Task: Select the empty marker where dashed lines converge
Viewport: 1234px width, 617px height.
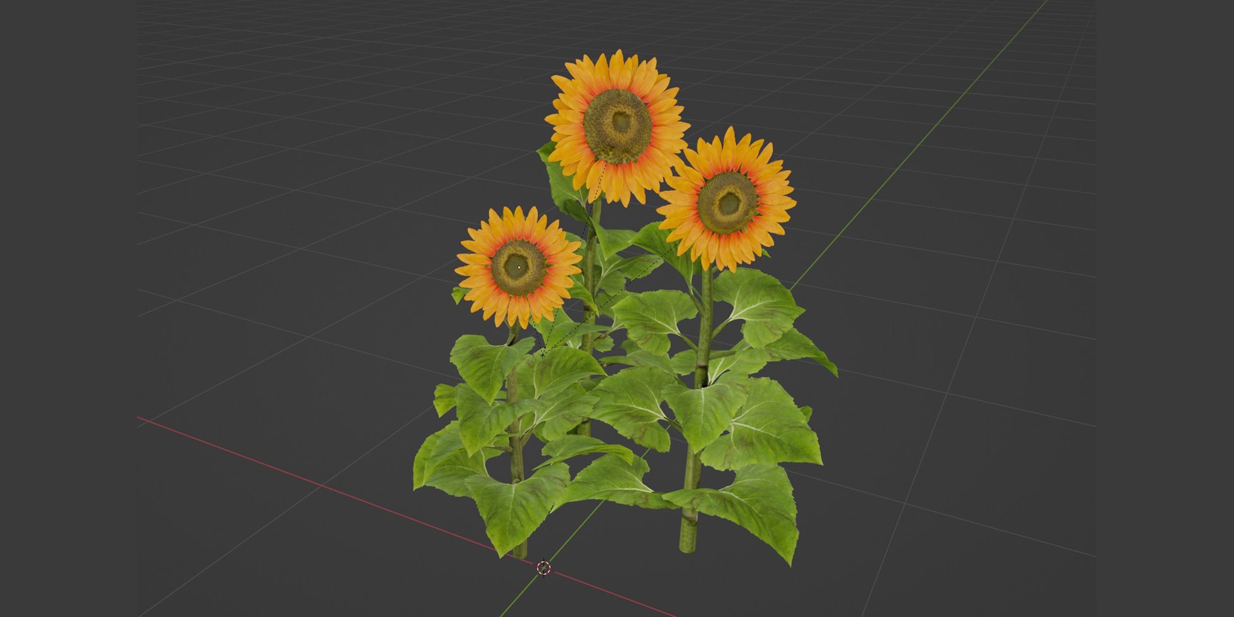Action: pyautogui.click(x=542, y=353)
